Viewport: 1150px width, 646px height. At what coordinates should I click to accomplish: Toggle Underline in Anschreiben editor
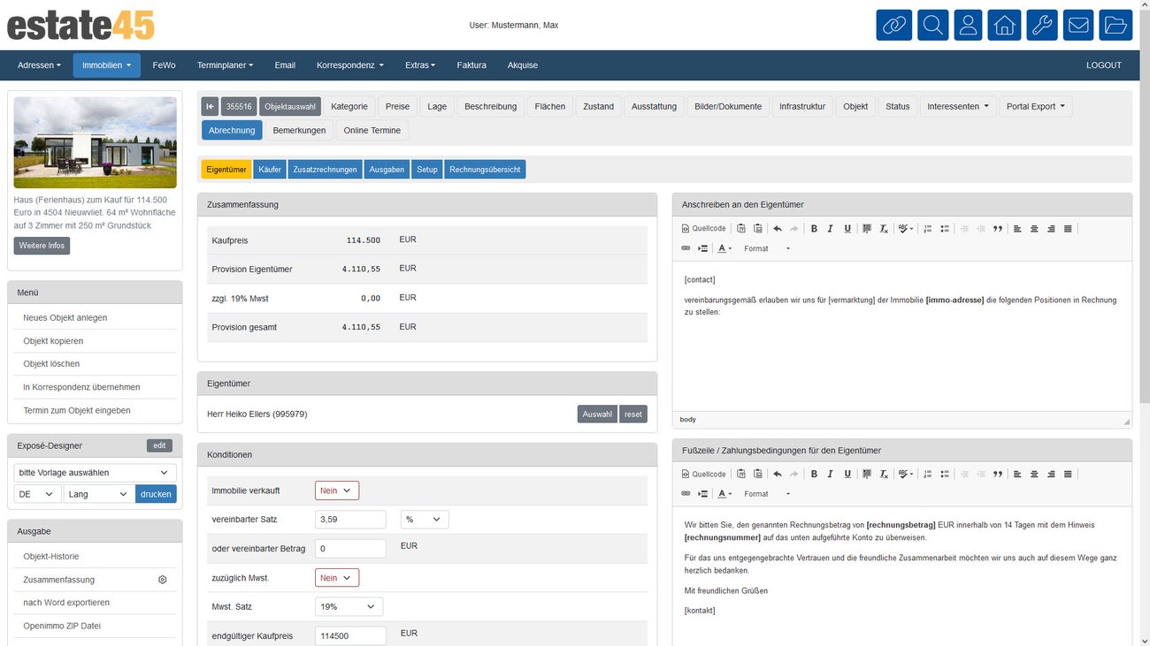847,229
